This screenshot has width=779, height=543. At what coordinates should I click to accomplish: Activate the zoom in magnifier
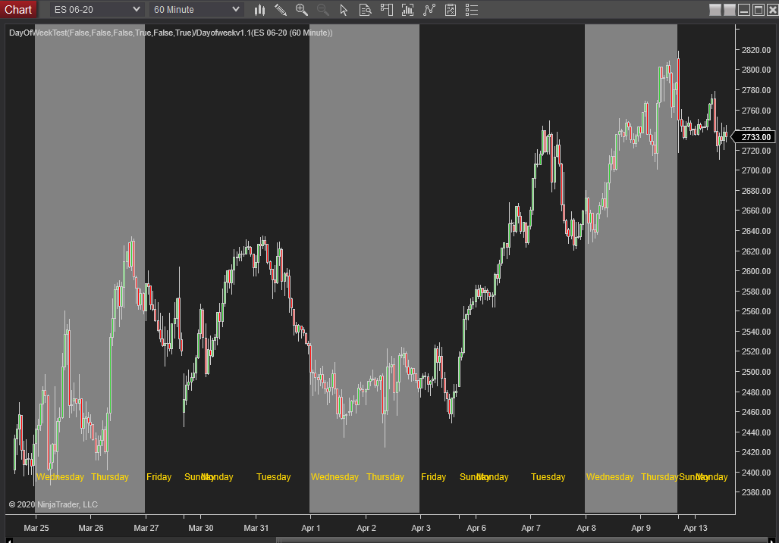pyautogui.click(x=302, y=10)
